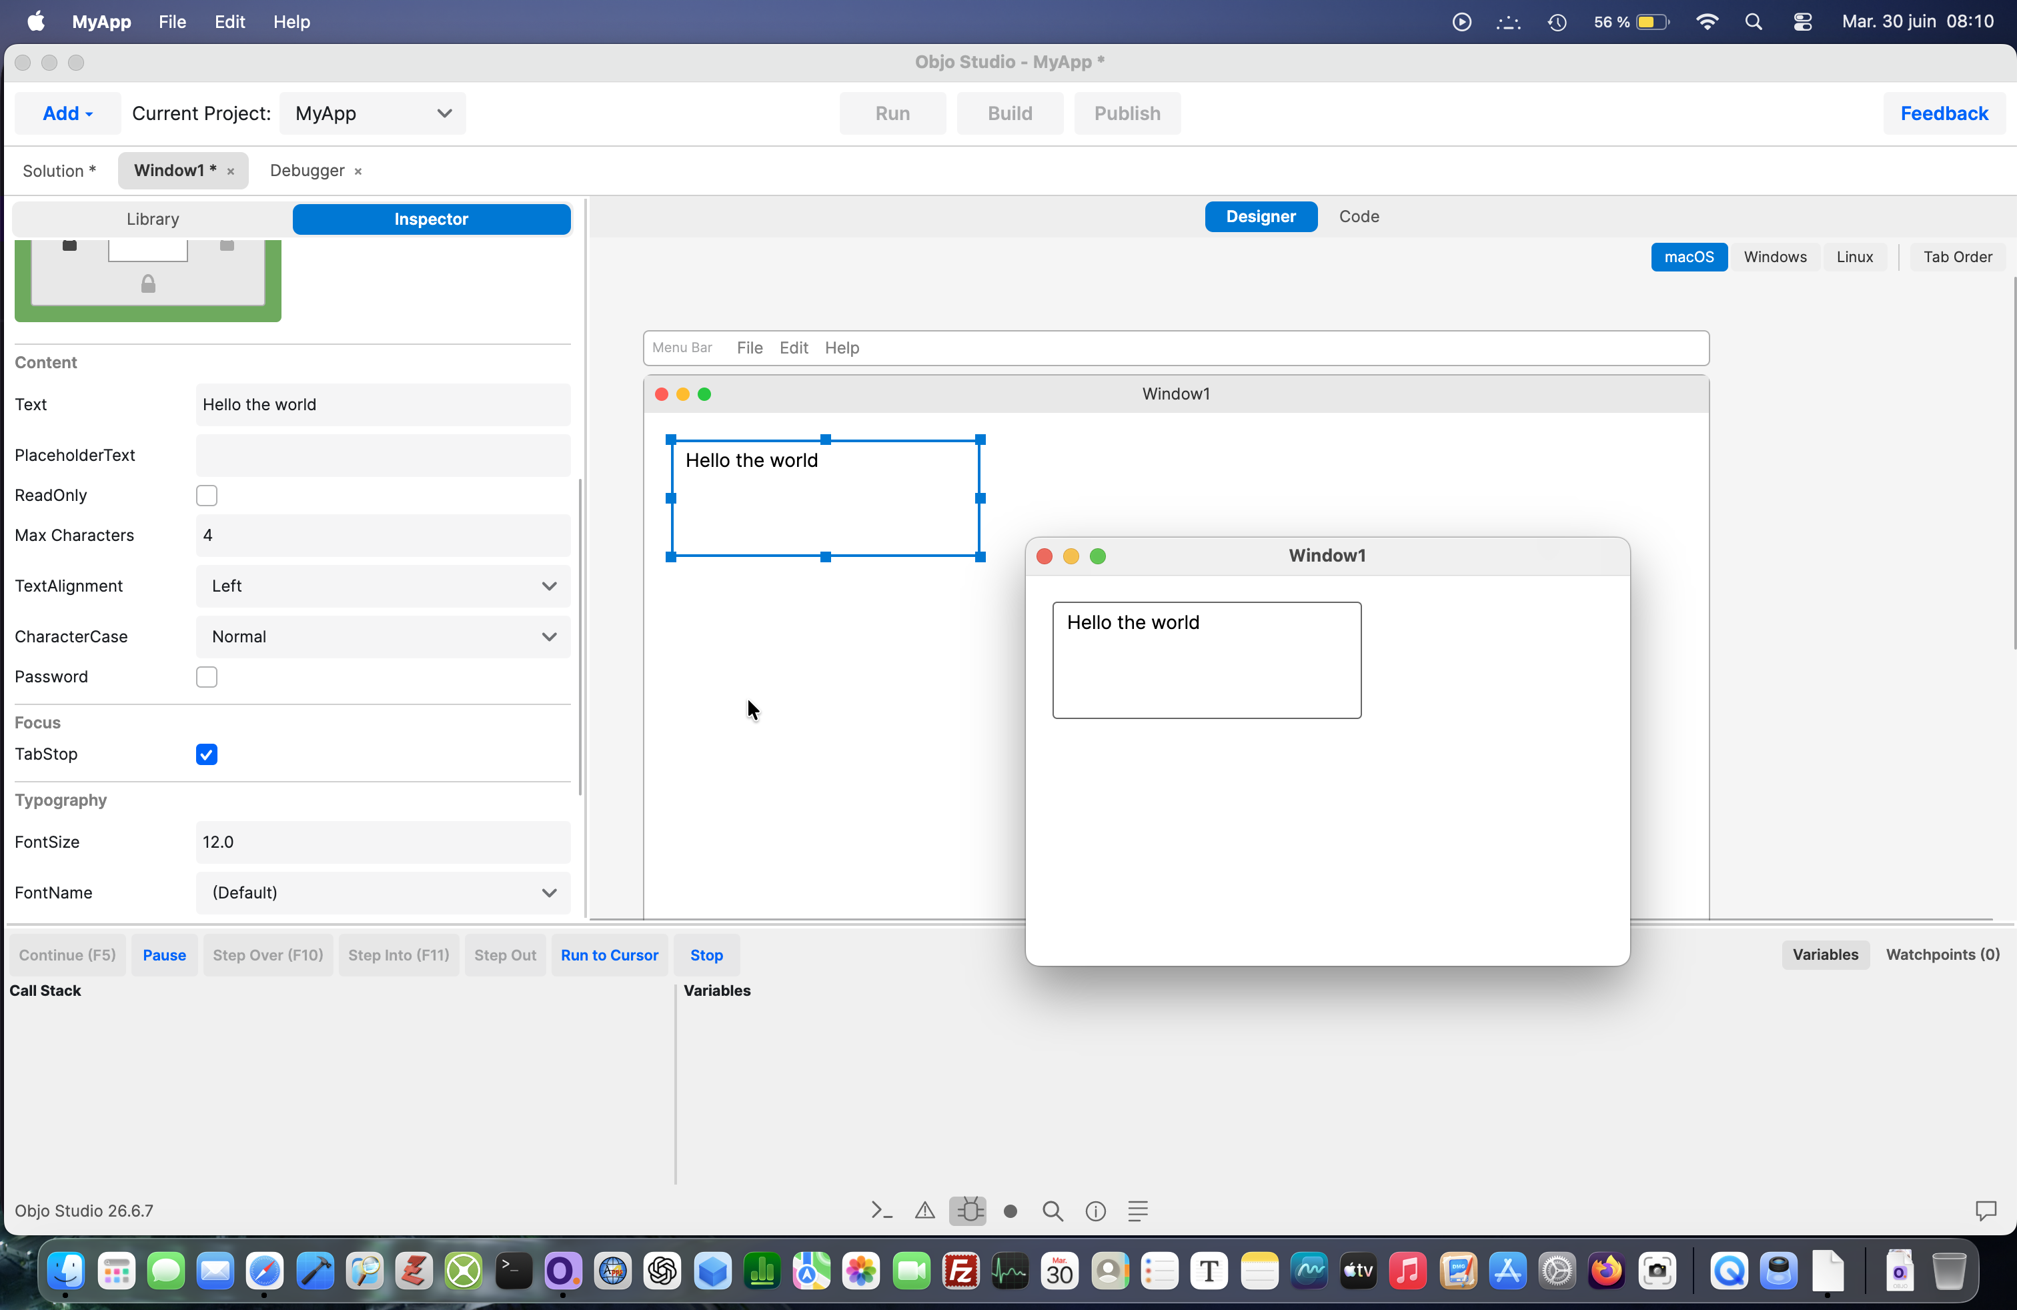Switch to the Code tab
This screenshot has width=2017, height=1310.
1359,217
